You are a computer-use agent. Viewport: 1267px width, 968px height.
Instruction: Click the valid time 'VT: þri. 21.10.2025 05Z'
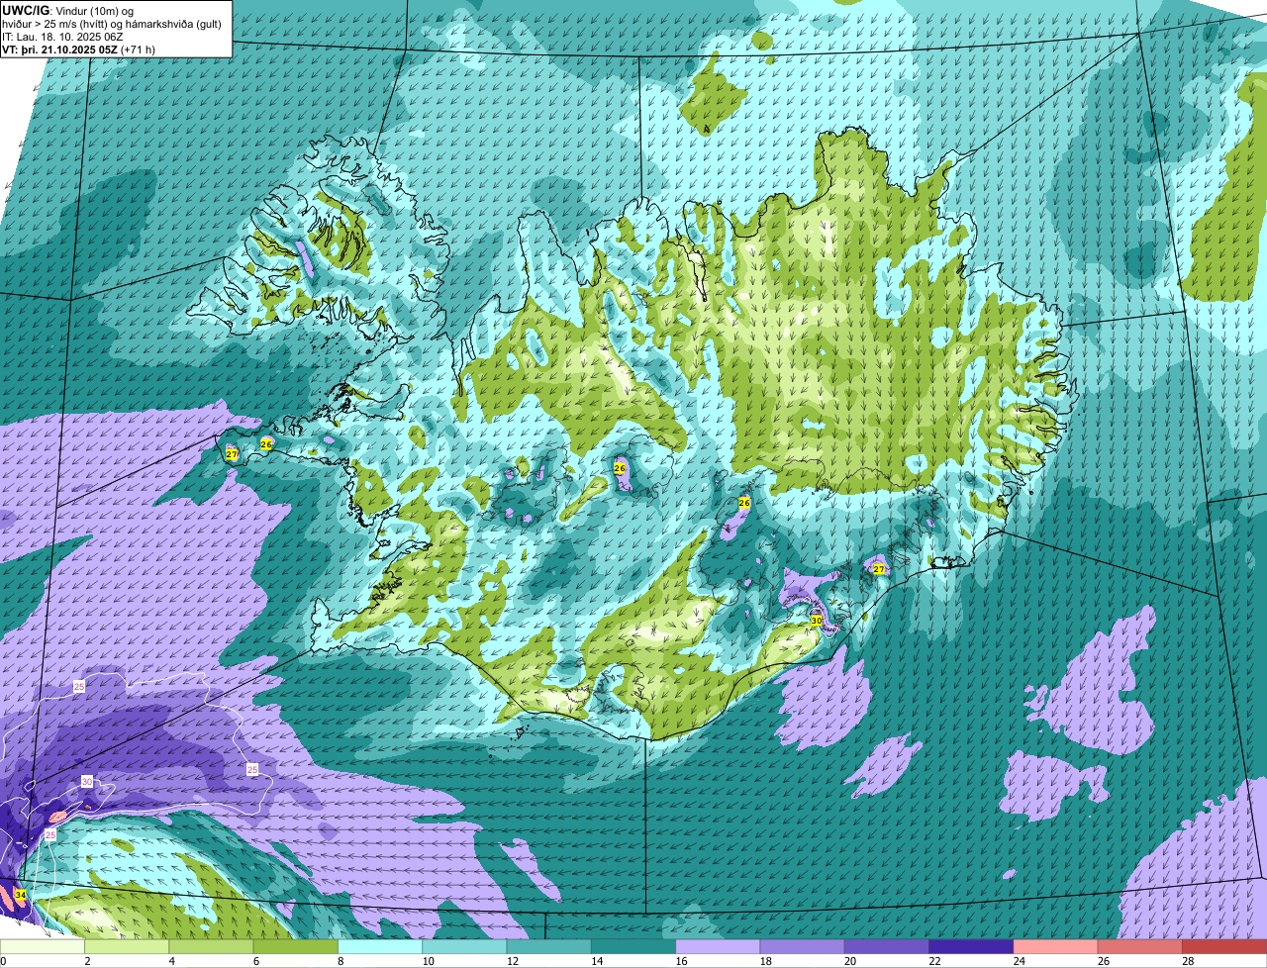point(59,49)
